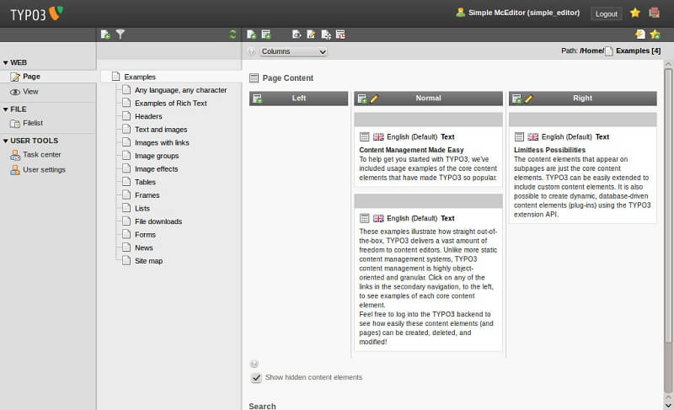Edit page properties icon
The image size is (674, 410).
311,35
